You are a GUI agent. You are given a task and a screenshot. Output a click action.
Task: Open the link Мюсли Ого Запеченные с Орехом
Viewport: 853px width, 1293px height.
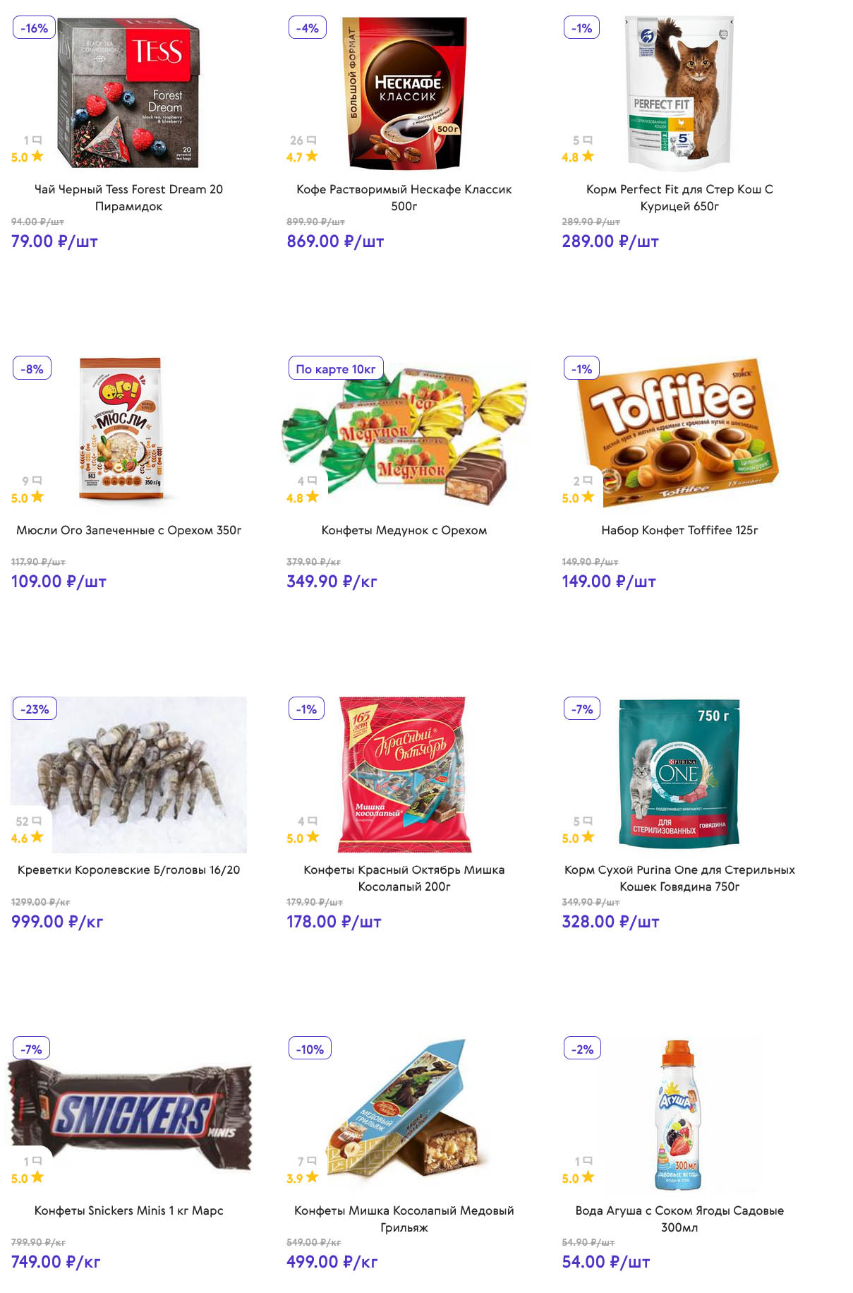tap(128, 530)
